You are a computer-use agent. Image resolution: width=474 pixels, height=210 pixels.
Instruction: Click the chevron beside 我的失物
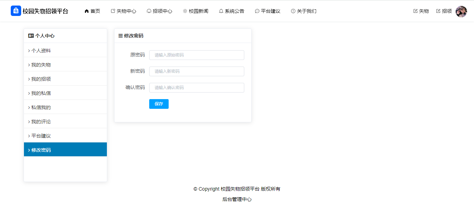29,65
